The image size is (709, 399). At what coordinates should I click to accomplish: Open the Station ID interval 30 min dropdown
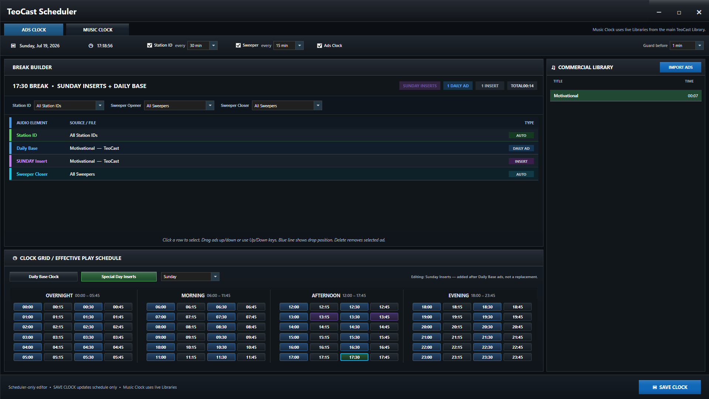point(202,45)
